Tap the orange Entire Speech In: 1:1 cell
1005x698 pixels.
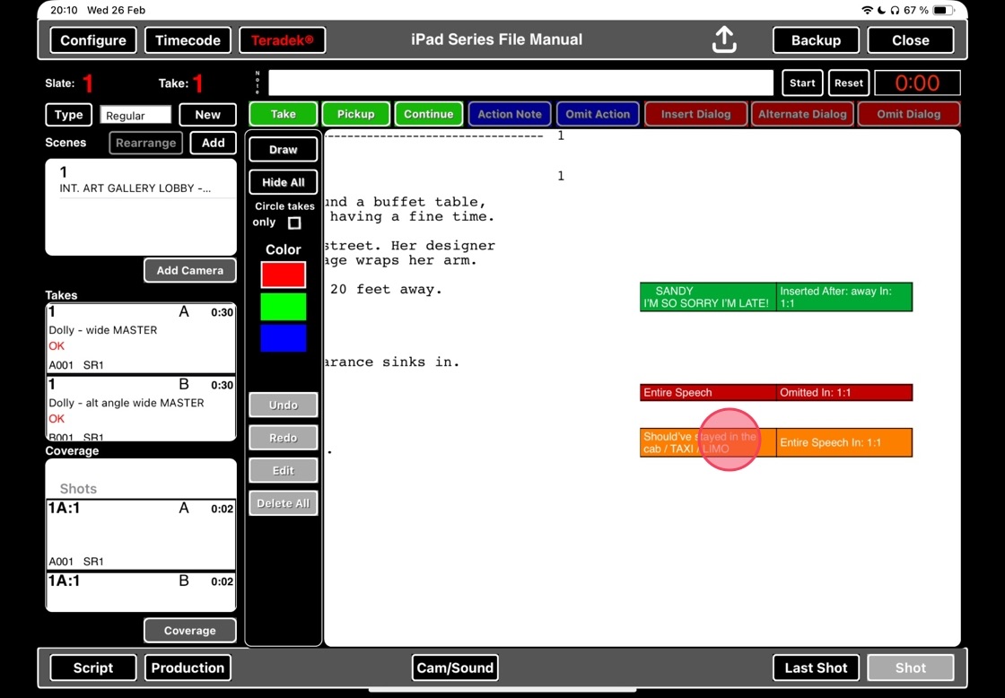pos(844,443)
